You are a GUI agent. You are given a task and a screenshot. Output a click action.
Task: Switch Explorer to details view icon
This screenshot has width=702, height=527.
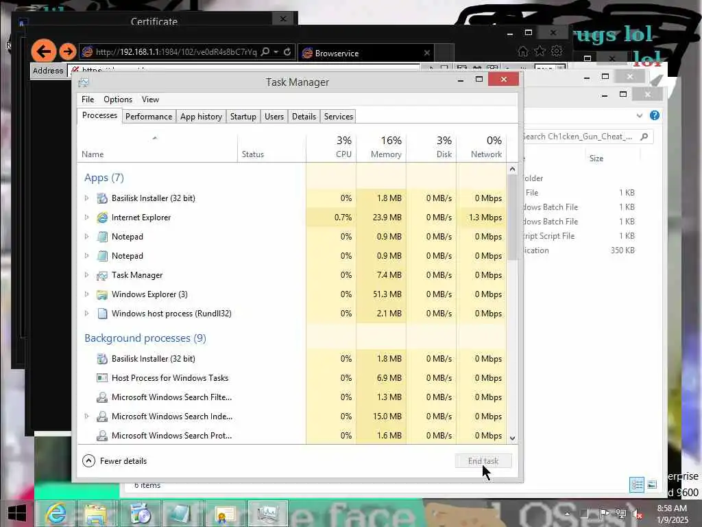(x=637, y=484)
